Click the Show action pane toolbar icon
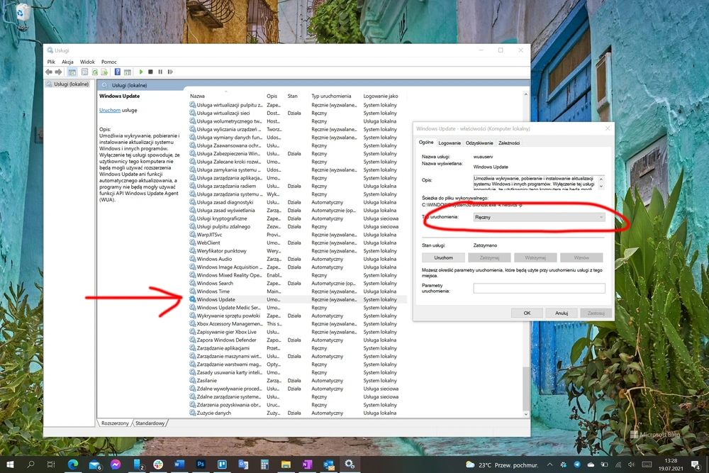This screenshot has width=709, height=473. [128, 72]
